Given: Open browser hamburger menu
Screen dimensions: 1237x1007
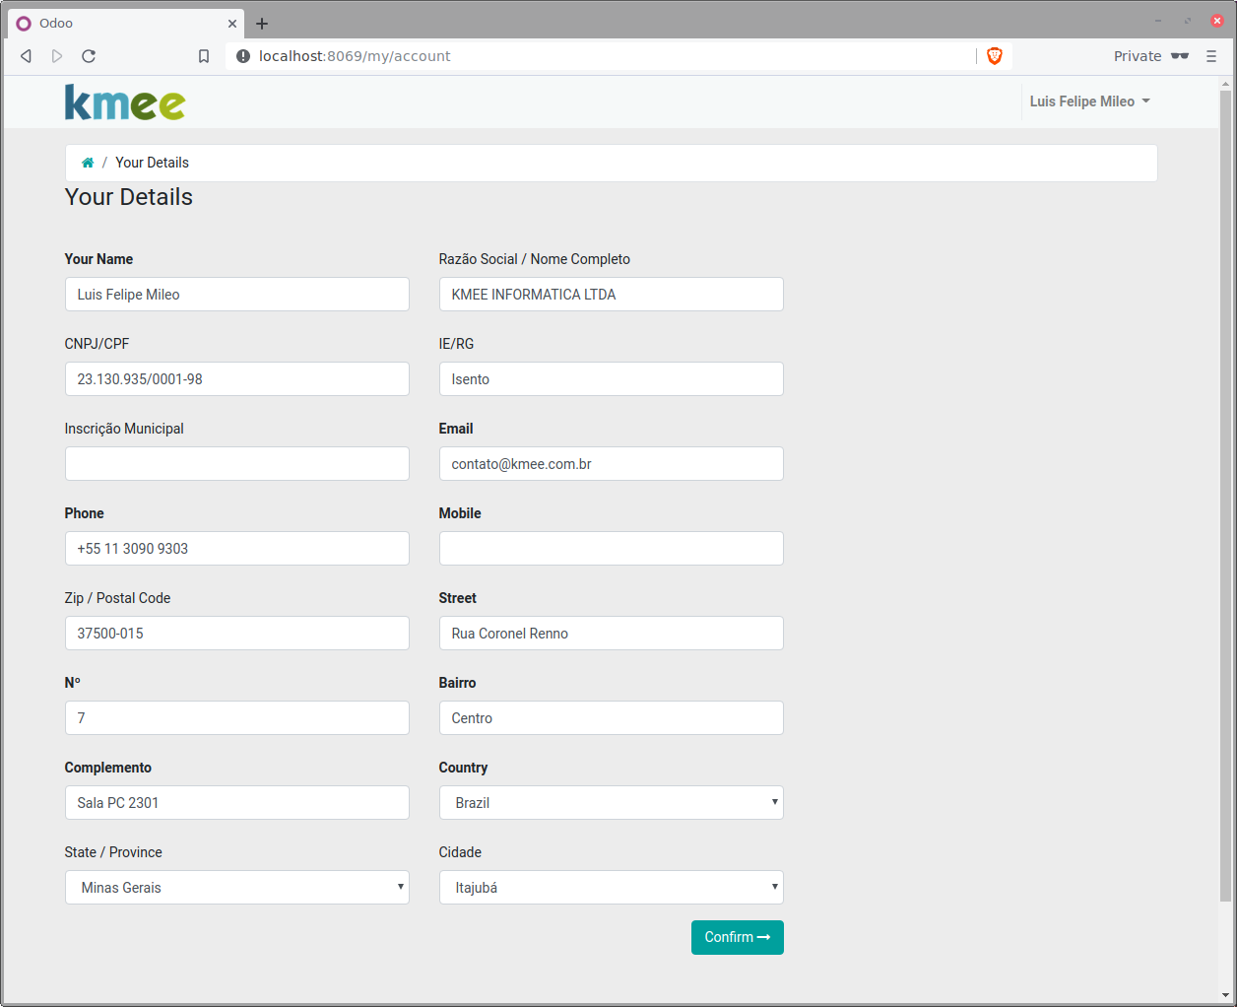Looking at the screenshot, I should [1211, 56].
